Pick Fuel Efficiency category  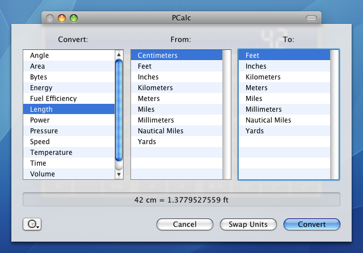pos(69,98)
